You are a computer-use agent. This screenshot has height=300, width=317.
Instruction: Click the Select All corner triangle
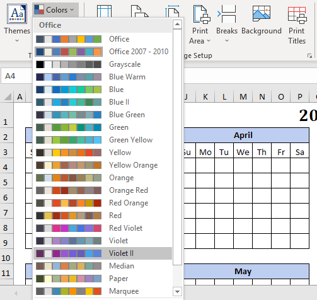7,96
